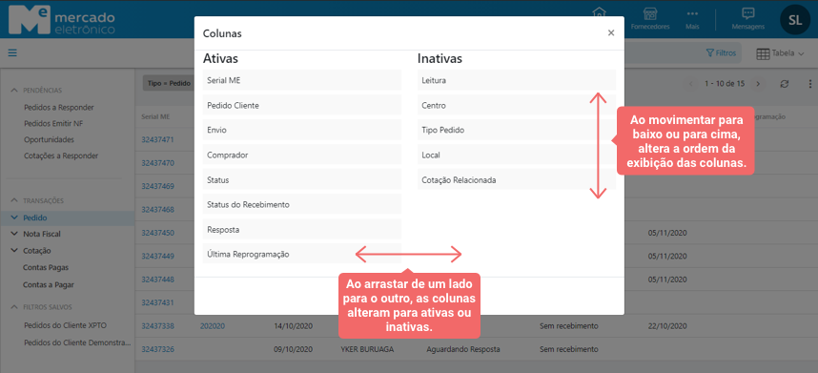The image size is (818, 373).
Task: Click the Colunas dialog title
Action: point(222,33)
